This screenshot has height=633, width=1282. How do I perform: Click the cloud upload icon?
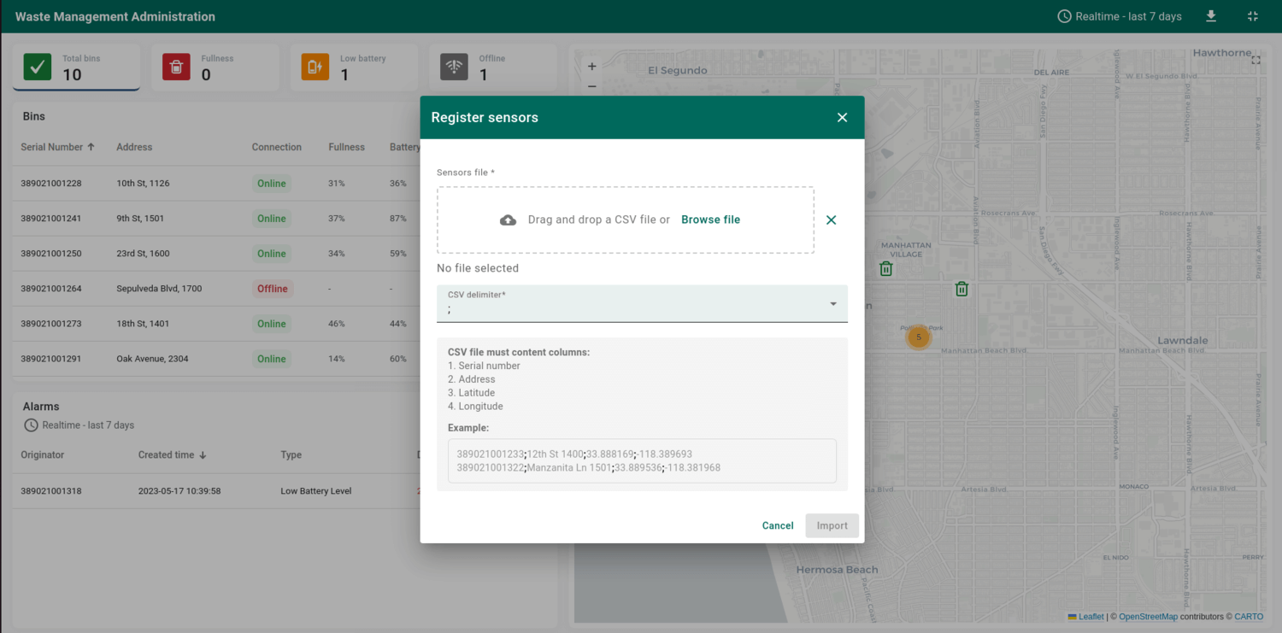508,220
